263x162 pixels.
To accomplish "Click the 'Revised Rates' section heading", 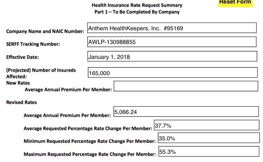I will coord(21,102).
